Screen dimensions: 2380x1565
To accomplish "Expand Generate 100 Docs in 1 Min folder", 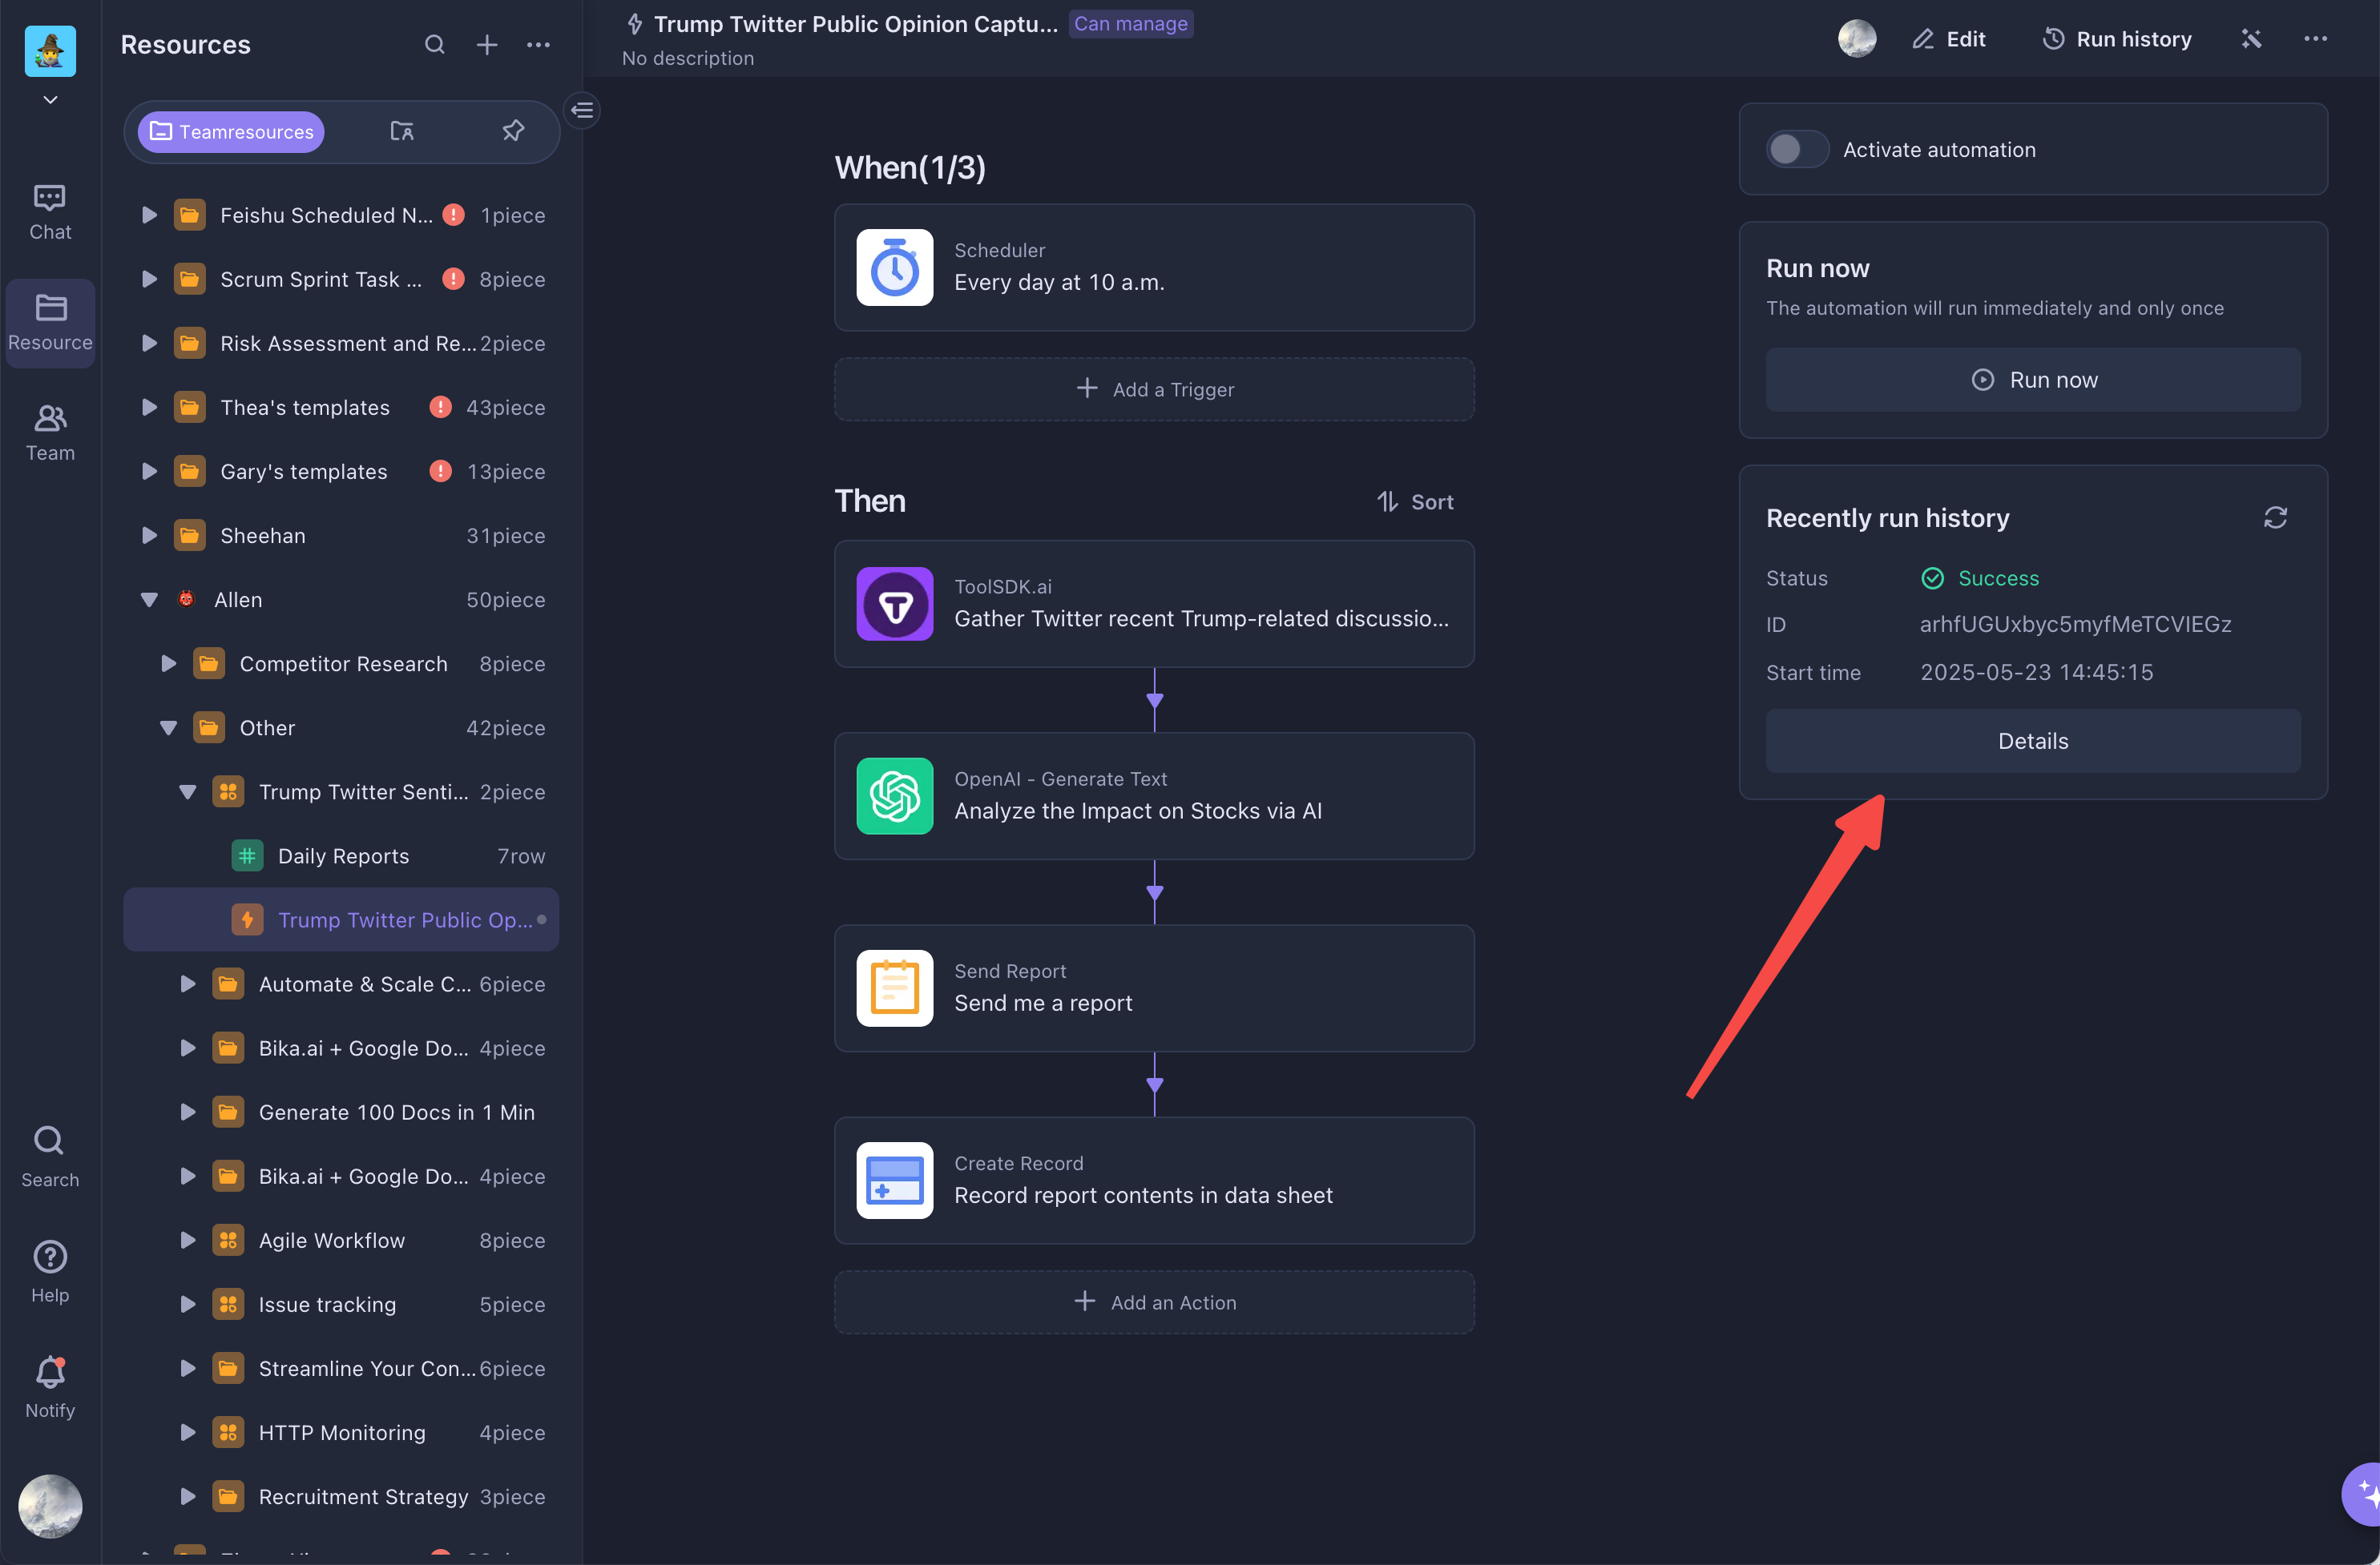I will (x=188, y=1112).
